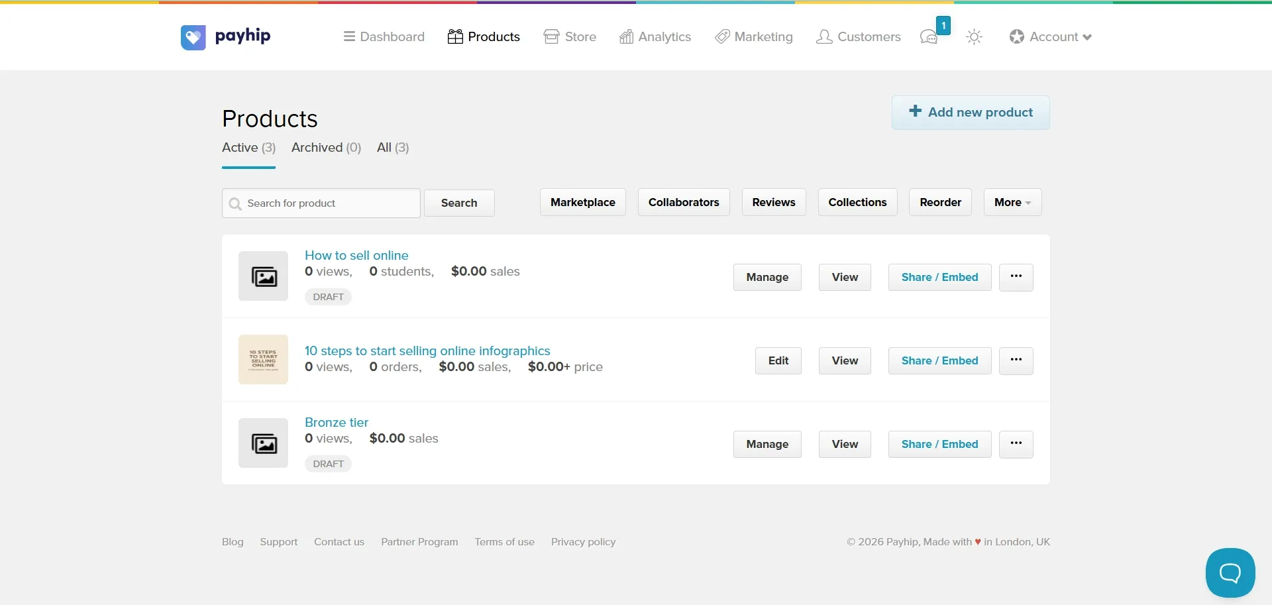Screen dimensions: 1272x605
Task: Open the three-dots menu for Bronze tier
Action: [1016, 444]
